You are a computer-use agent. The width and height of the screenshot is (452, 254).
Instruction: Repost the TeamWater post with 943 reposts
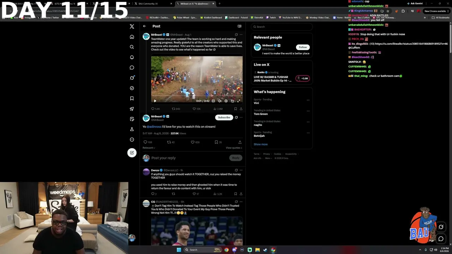coord(176,109)
